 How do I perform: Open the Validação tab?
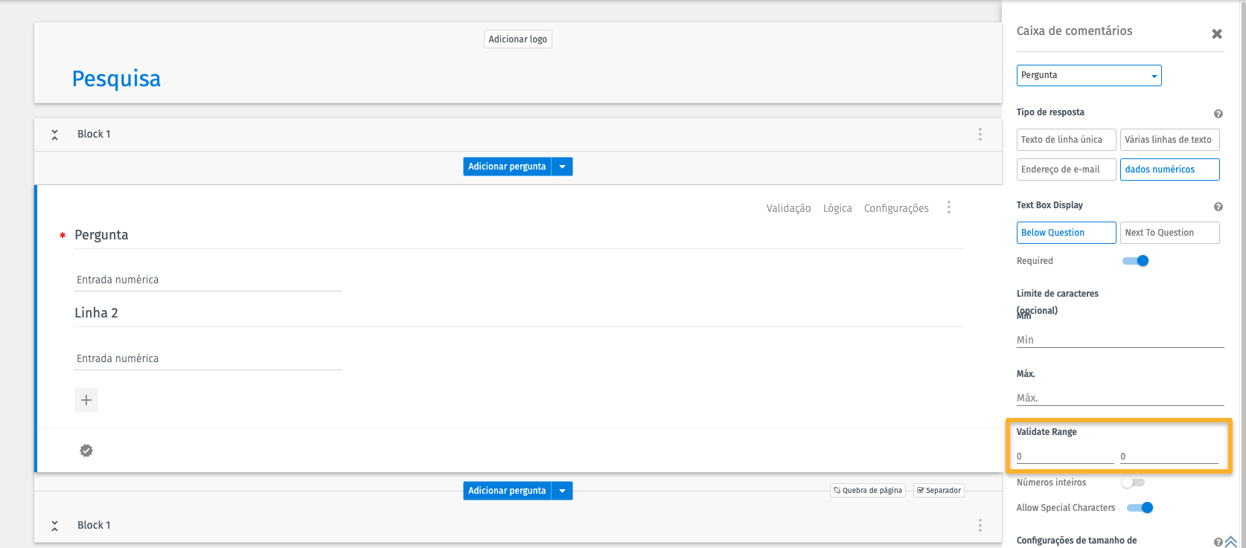tap(788, 208)
